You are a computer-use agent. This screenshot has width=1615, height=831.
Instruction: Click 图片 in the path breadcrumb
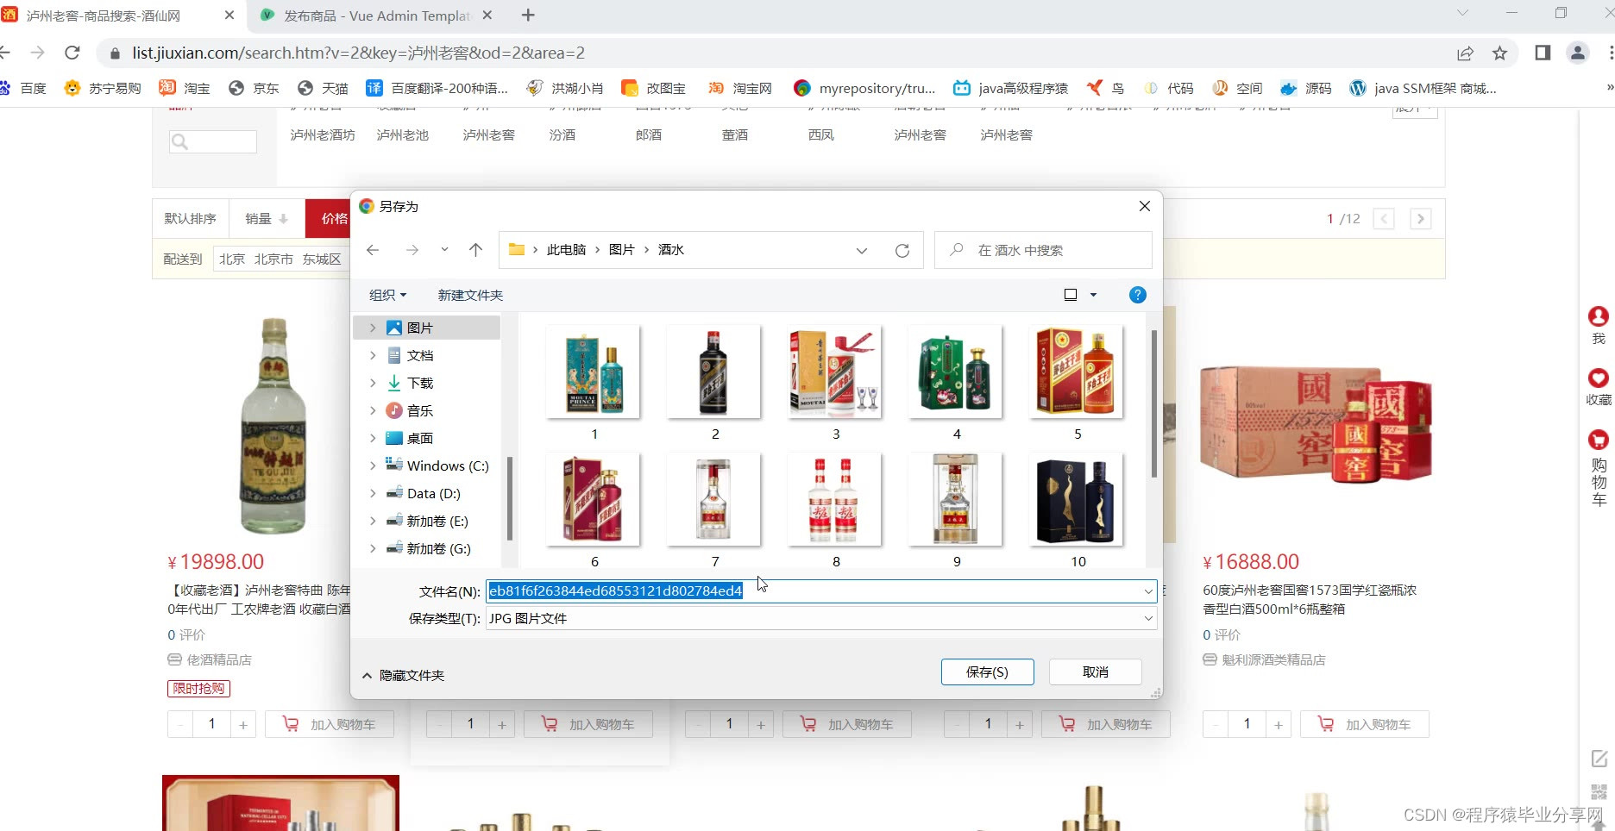click(621, 250)
